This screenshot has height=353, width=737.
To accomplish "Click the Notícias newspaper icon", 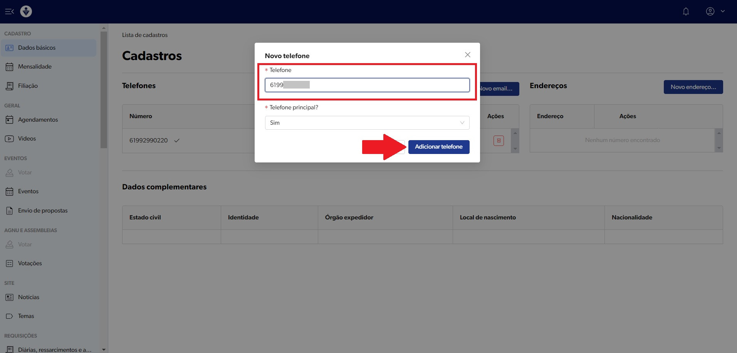I will tap(10, 297).
